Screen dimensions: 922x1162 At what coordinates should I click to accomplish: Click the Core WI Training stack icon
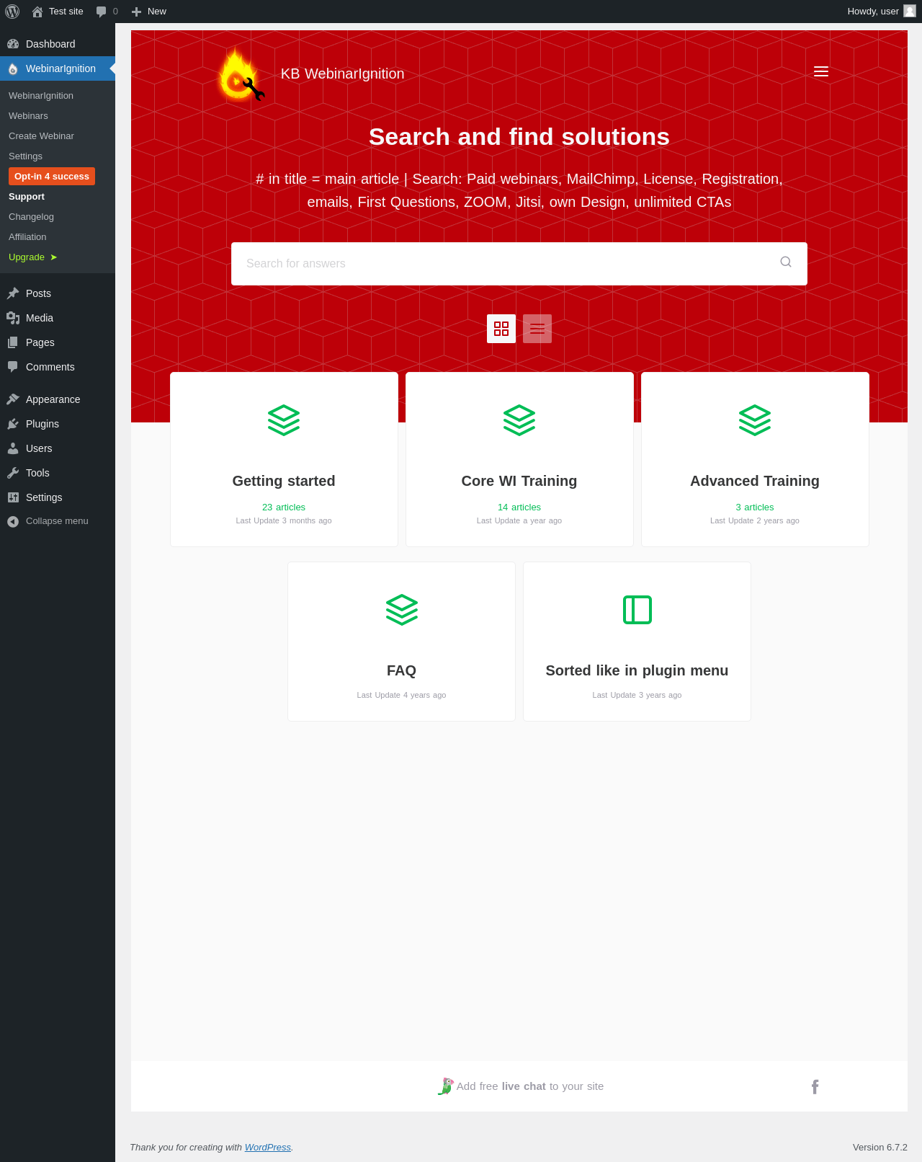(x=519, y=420)
